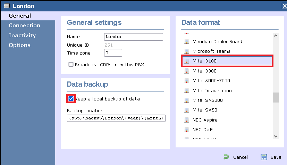Click the Mitel SX50 format icon
Screen dimensions: 287x165
[x=186, y=110]
